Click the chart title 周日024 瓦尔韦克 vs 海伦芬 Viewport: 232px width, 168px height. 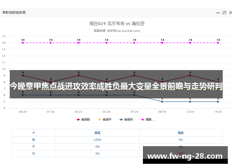click(x=117, y=24)
